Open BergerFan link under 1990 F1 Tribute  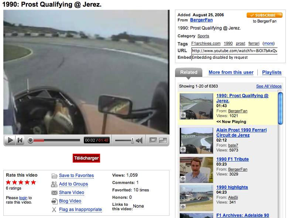coord(238,169)
